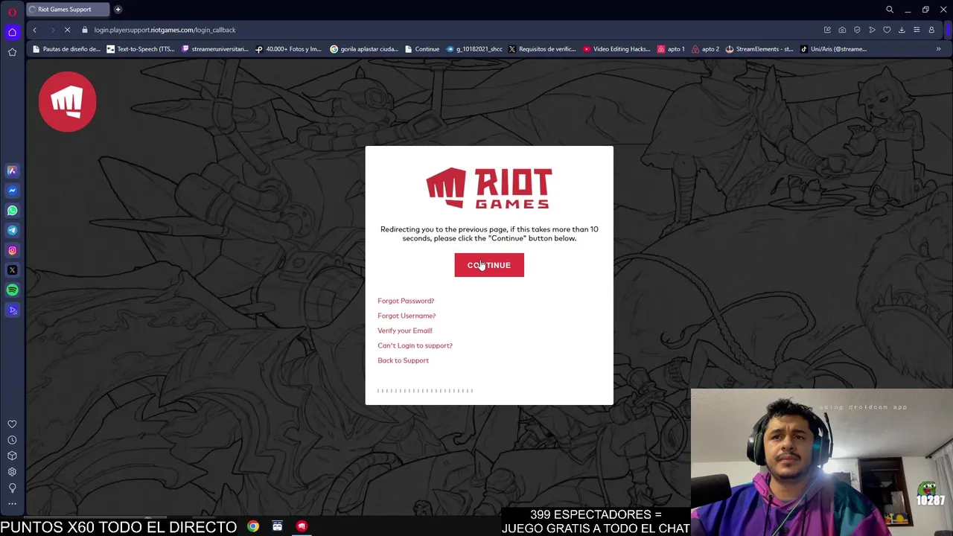Open the browser search tabs magnifier icon
The image size is (953, 536).
pyautogui.click(x=890, y=10)
